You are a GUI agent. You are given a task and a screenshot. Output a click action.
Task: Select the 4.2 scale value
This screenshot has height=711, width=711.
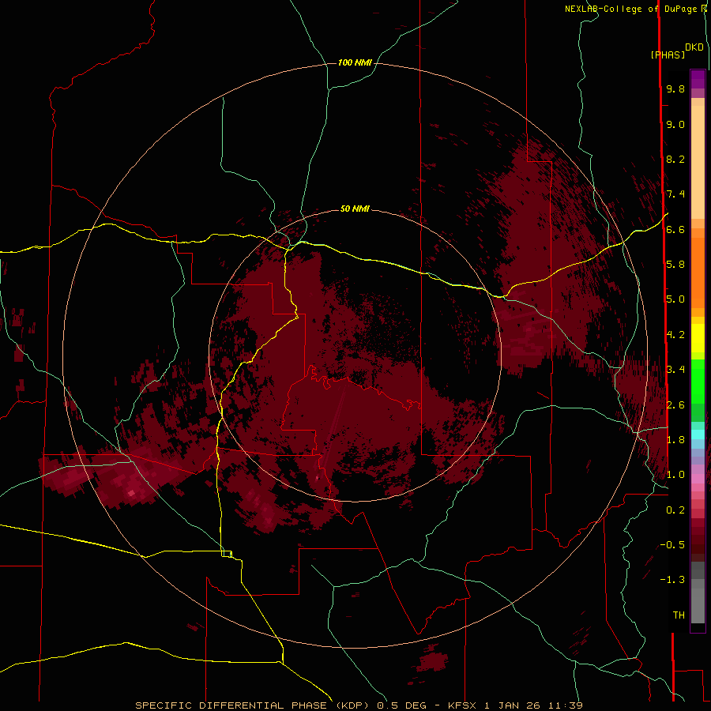[x=675, y=334]
